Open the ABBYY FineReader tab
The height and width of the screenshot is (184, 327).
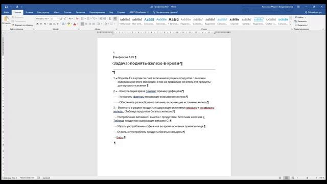click(x=139, y=12)
